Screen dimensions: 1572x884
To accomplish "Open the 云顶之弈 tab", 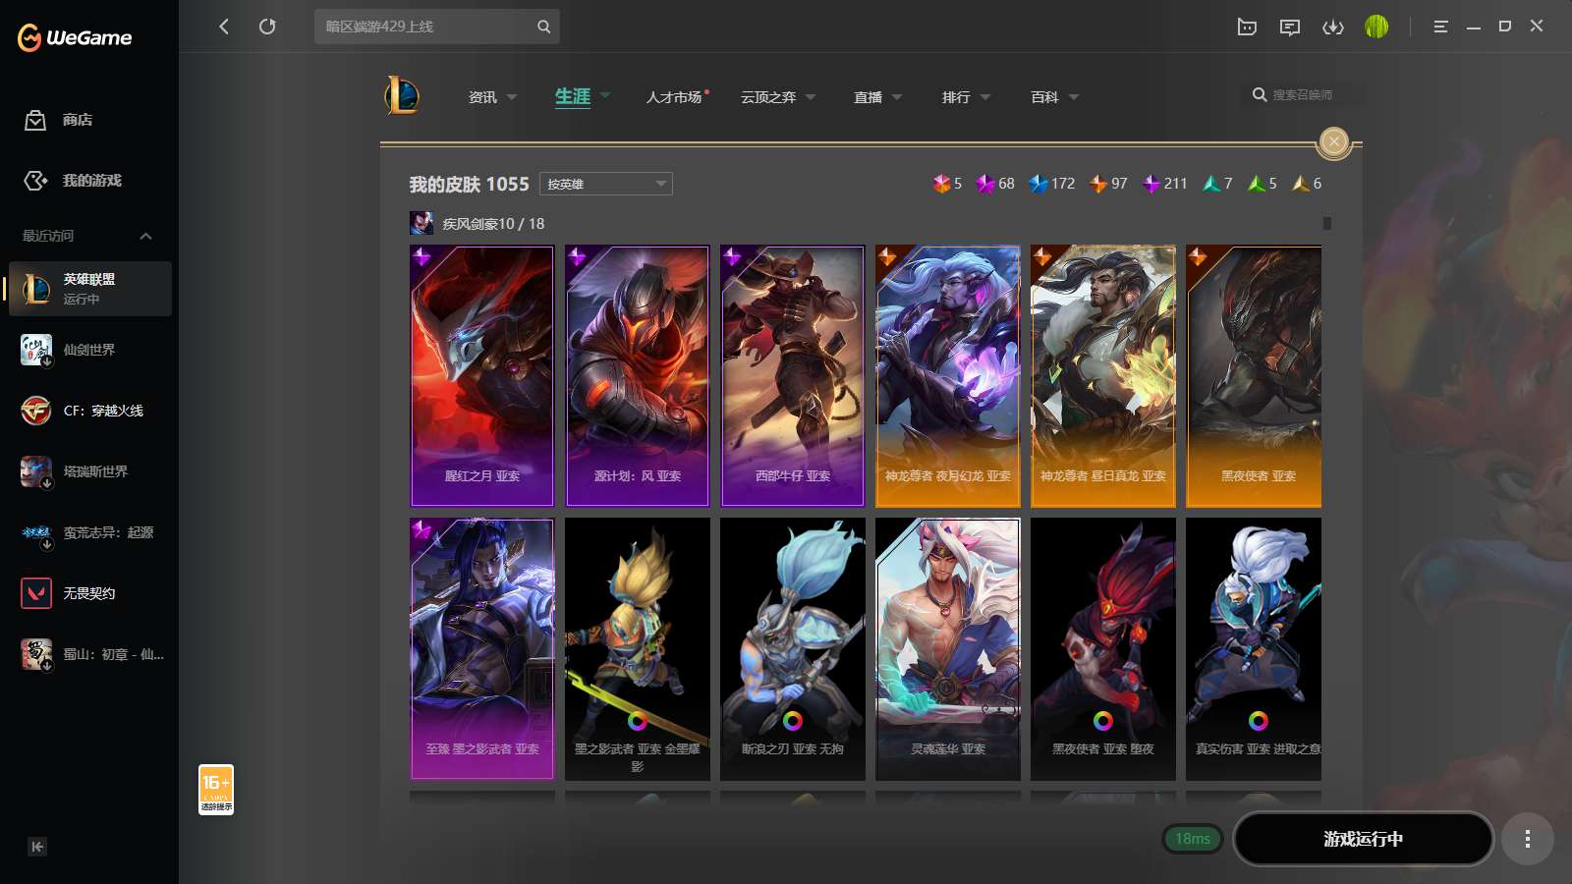I will (768, 97).
